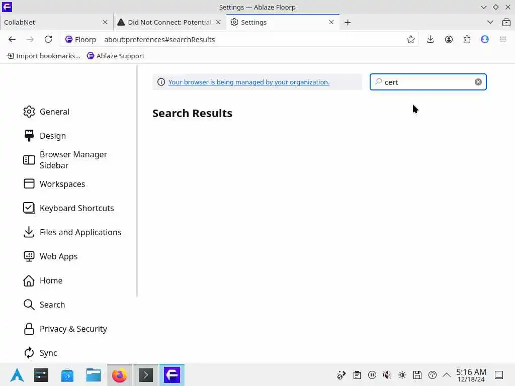Click the blue profile avatar icon

[485, 39]
